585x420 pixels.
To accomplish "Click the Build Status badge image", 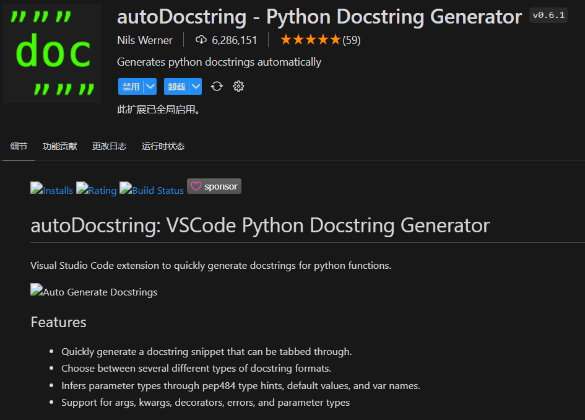I will pos(152,188).
